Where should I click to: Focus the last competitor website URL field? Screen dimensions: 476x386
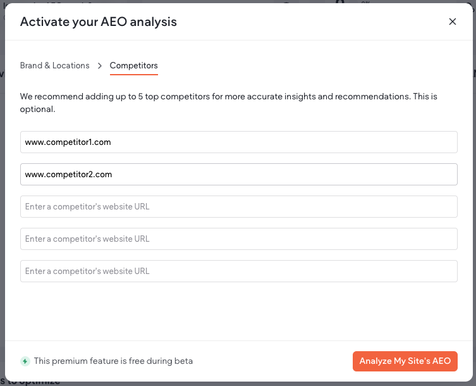(x=238, y=271)
